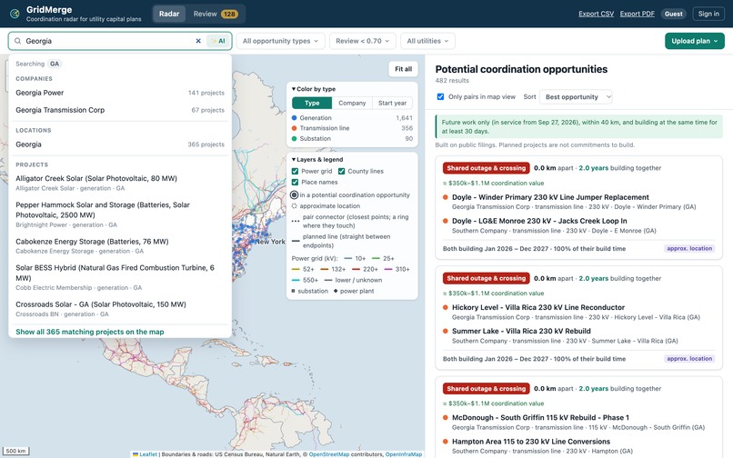The width and height of the screenshot is (733, 458).
Task: Open All opportunity types dropdown
Action: (280, 41)
